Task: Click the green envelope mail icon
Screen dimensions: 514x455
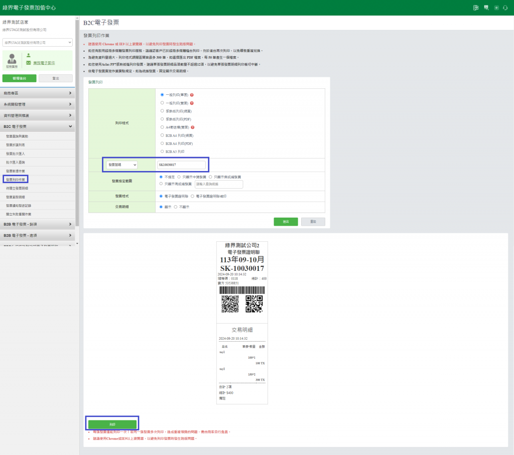Action: pos(29,63)
